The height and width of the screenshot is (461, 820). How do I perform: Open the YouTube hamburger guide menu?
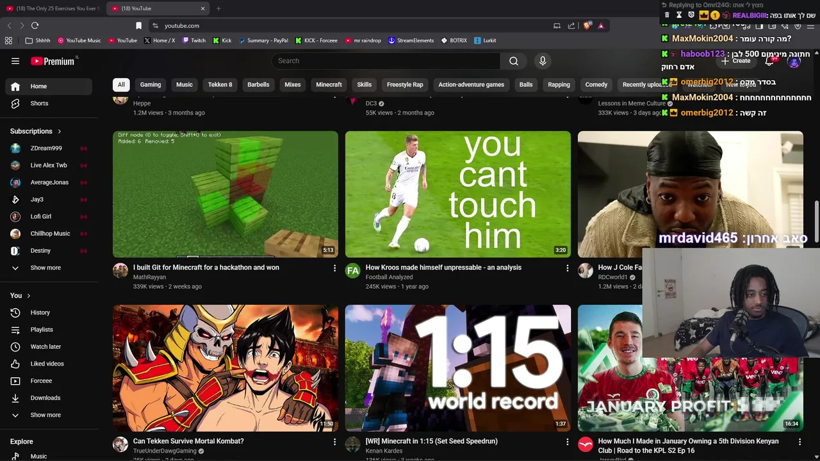[15, 61]
